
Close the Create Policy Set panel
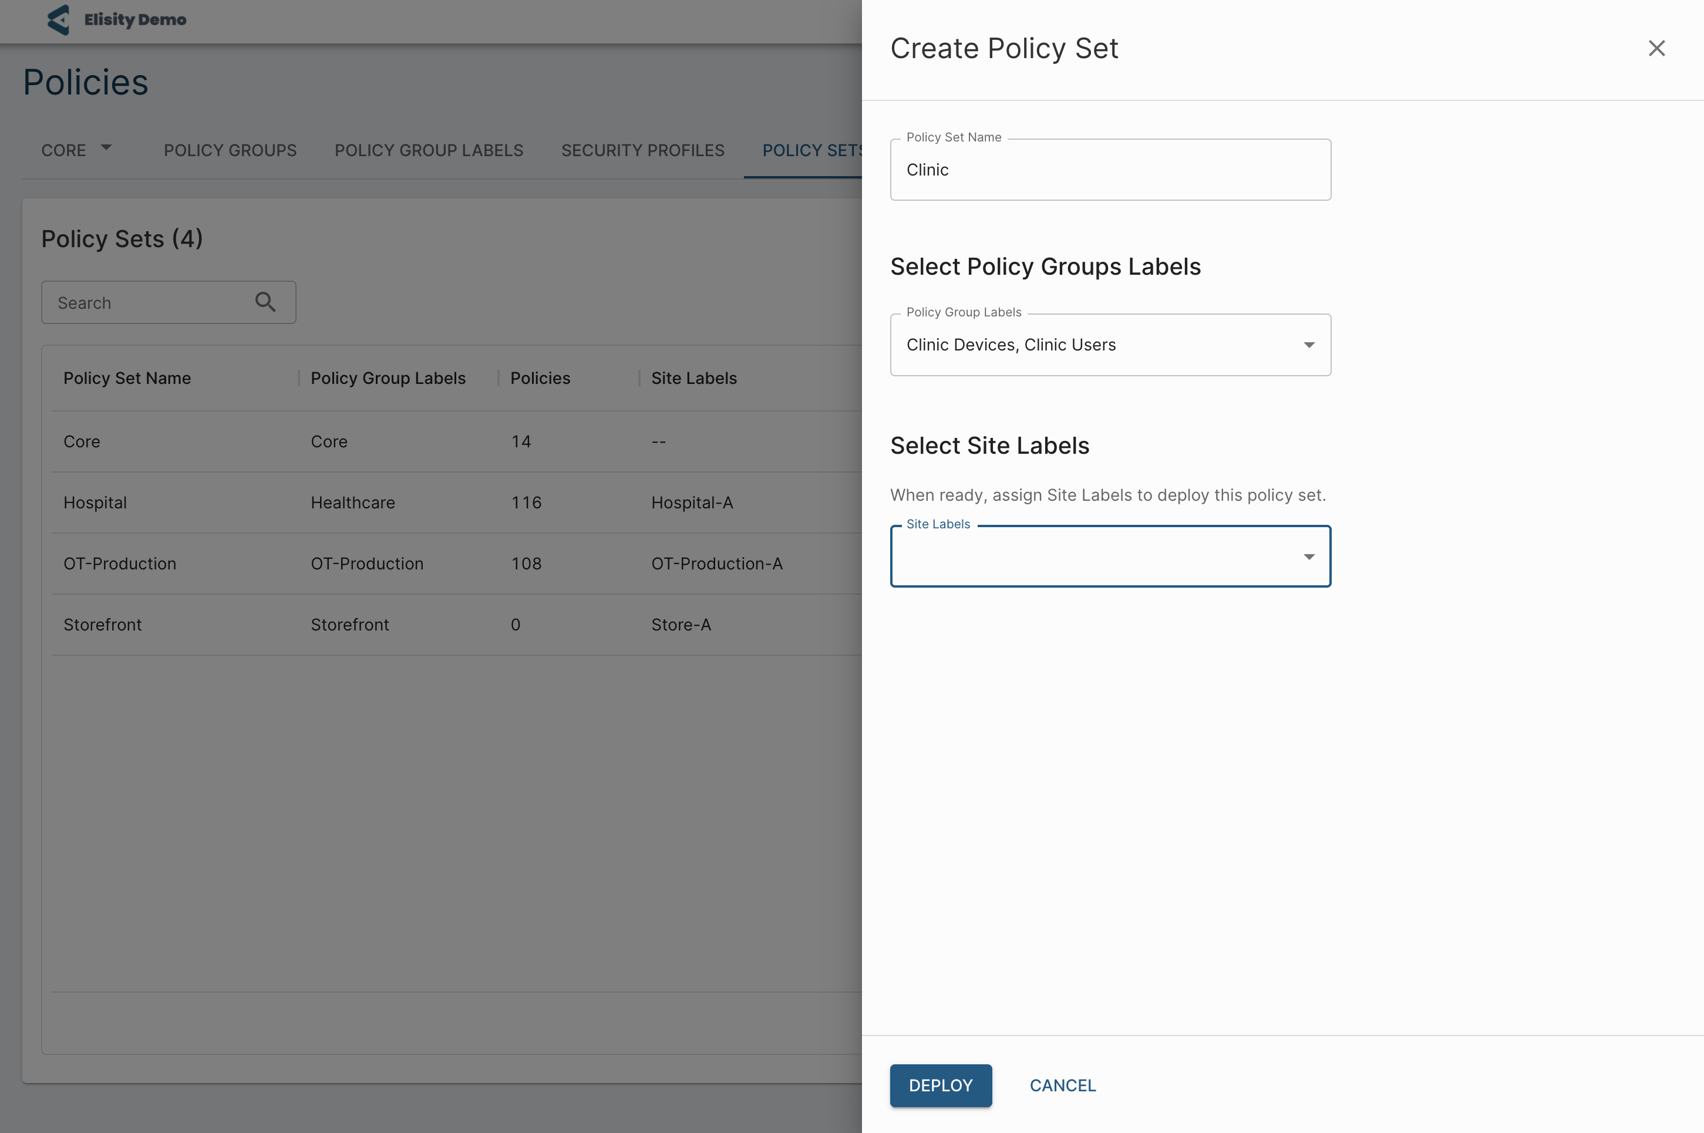tap(1656, 48)
